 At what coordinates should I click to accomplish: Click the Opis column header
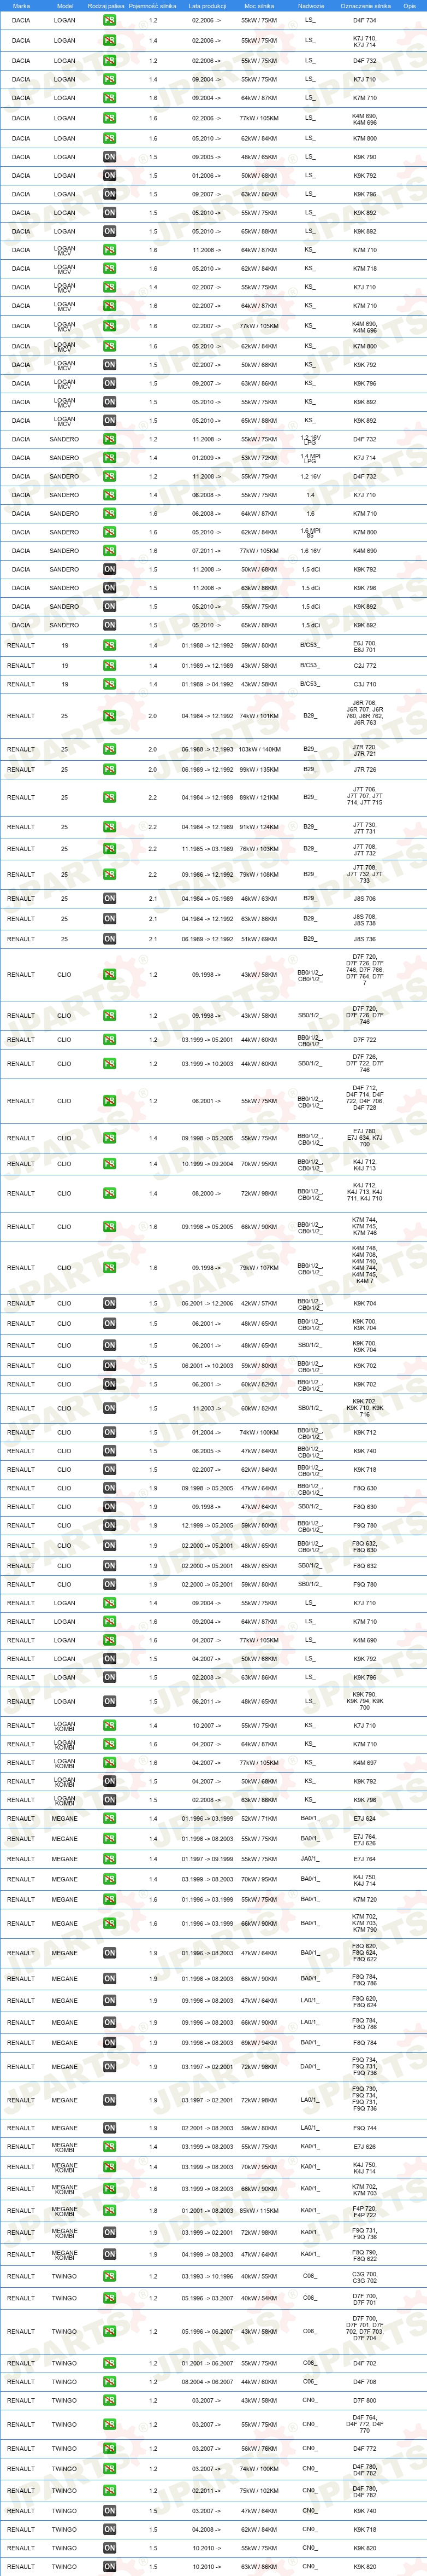point(410,6)
